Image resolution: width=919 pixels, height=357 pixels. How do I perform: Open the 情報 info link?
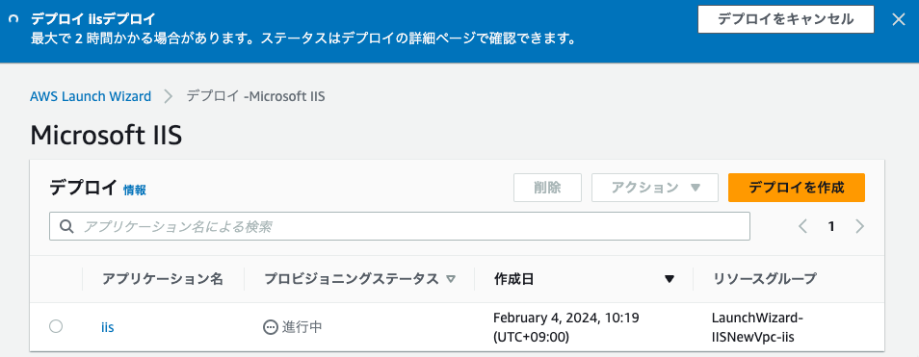(x=135, y=190)
